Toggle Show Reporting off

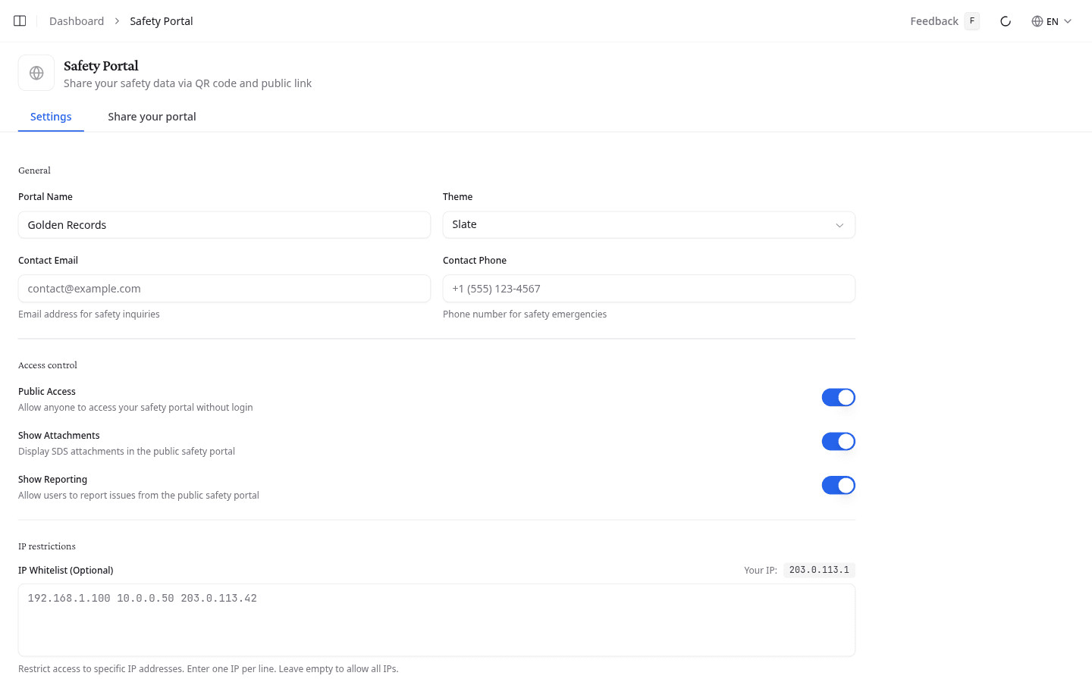(838, 484)
